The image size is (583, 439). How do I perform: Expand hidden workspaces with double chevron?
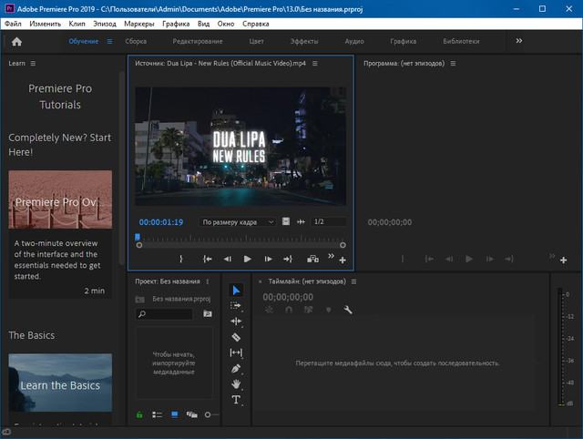coord(519,41)
